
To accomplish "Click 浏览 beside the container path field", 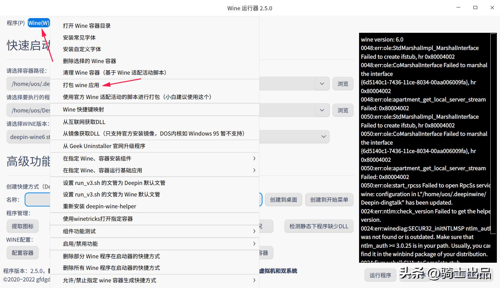I will pos(343,83).
